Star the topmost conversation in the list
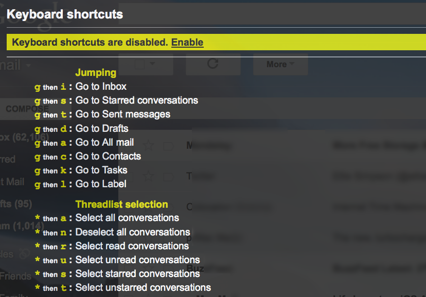Viewport: 426px width, 297px height. (x=148, y=146)
